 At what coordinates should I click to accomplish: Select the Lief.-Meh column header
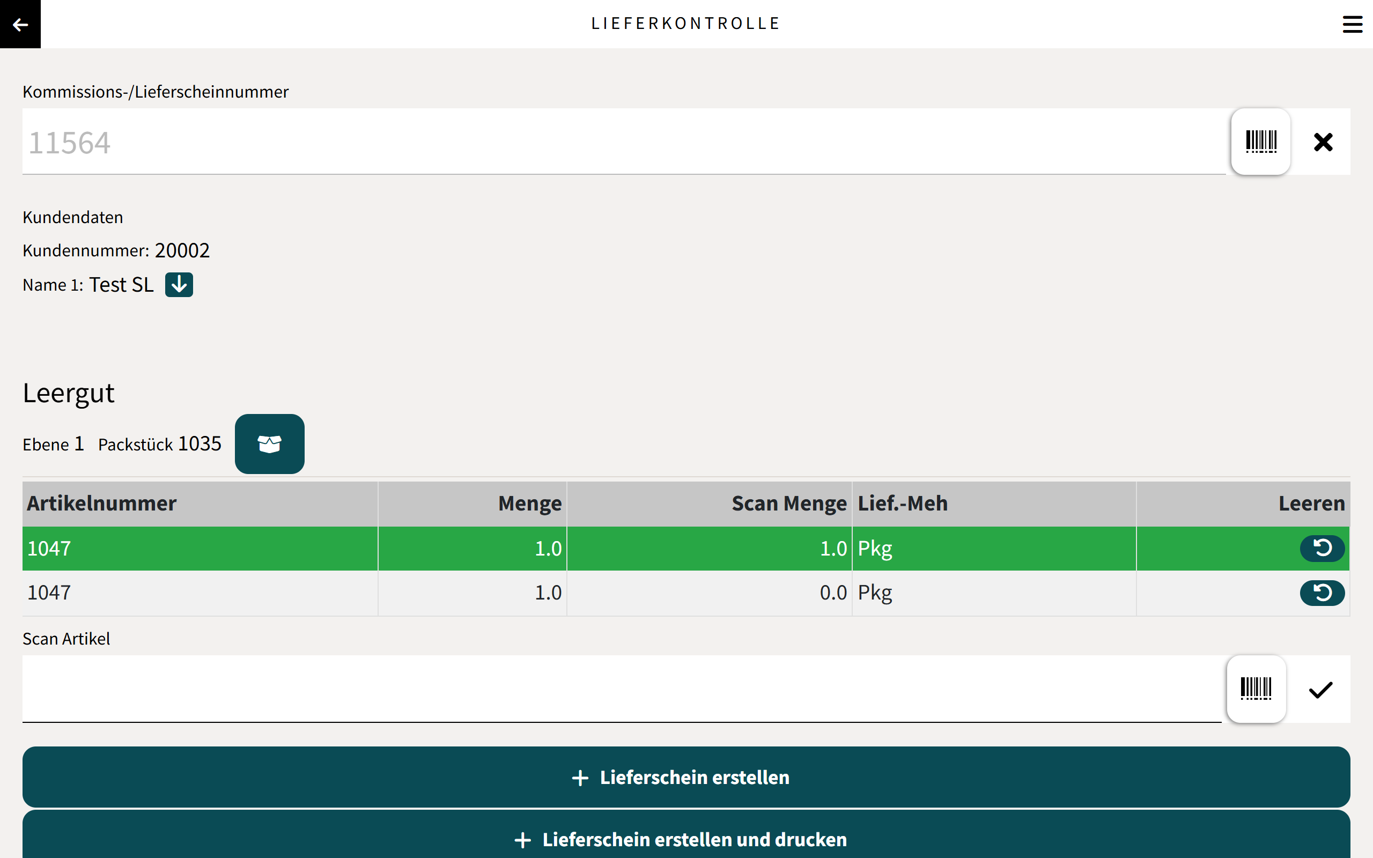coord(994,504)
